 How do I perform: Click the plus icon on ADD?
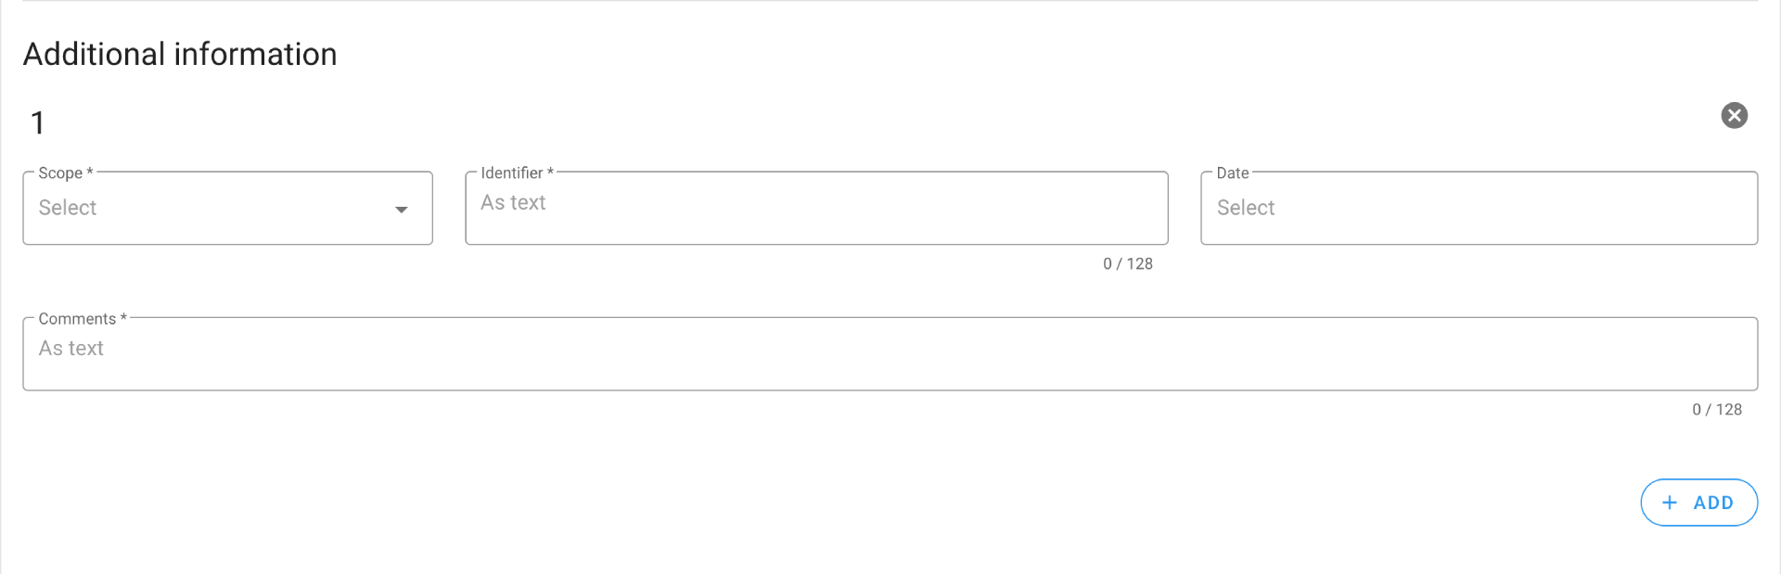(1670, 503)
